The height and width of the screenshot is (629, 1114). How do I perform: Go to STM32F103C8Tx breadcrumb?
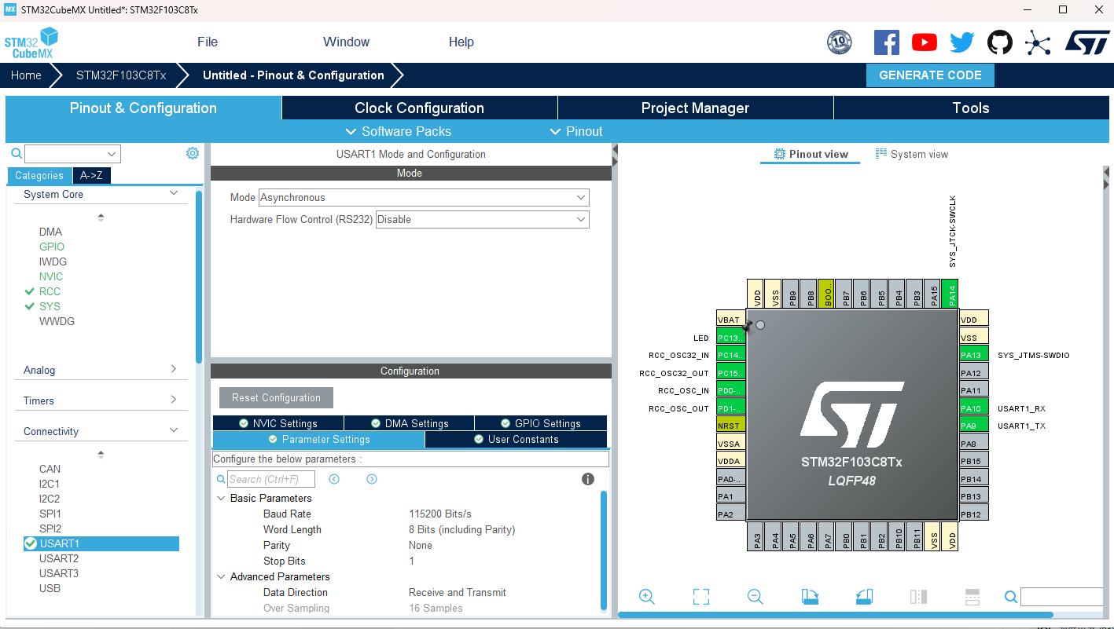pyautogui.click(x=121, y=75)
